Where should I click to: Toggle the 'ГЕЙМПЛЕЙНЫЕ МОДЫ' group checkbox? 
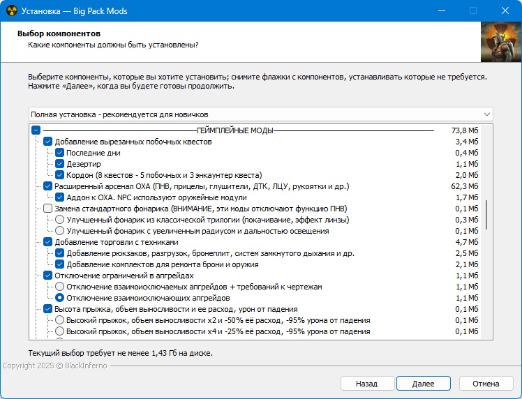(x=36, y=130)
